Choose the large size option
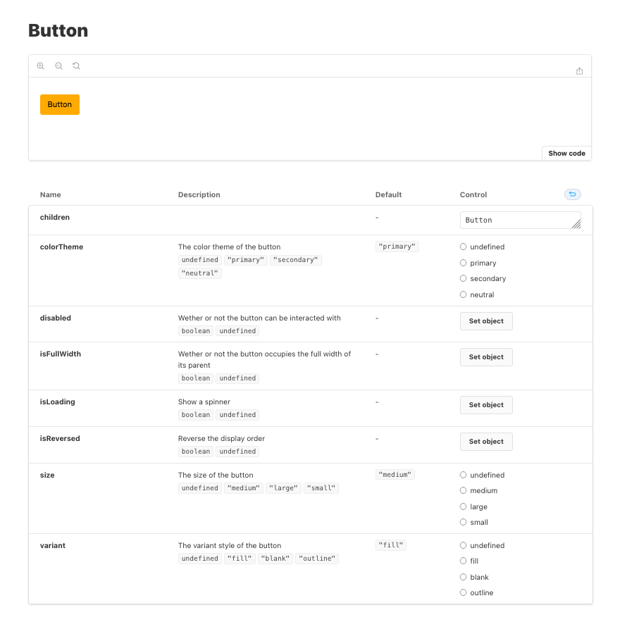This screenshot has height=634, width=627. [x=464, y=506]
